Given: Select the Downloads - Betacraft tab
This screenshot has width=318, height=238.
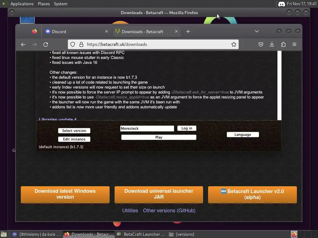Looking at the screenshot, I should (147, 32).
